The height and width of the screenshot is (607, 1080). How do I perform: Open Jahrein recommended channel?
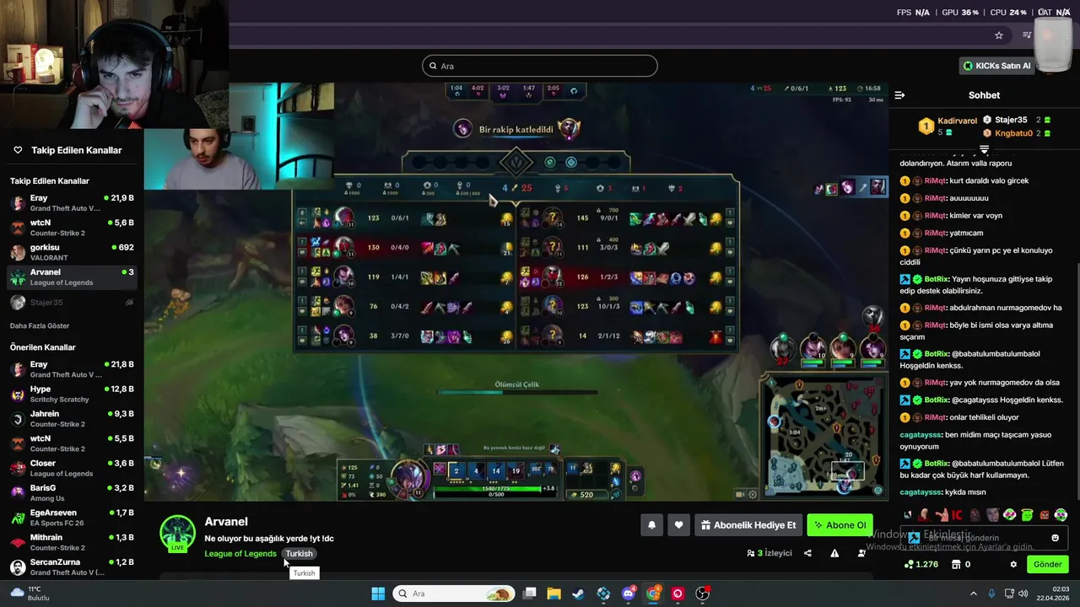click(72, 418)
